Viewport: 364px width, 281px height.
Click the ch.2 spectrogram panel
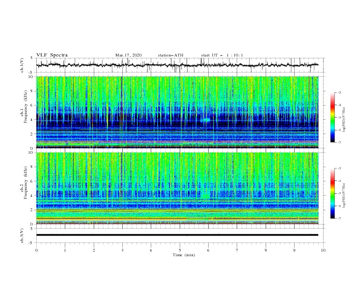pos(177,188)
